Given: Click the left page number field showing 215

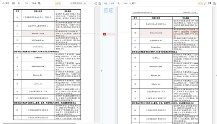Looking at the screenshot, I should click(27, 3).
